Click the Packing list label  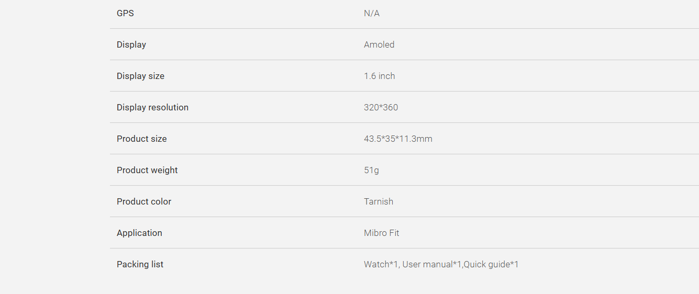(x=140, y=264)
